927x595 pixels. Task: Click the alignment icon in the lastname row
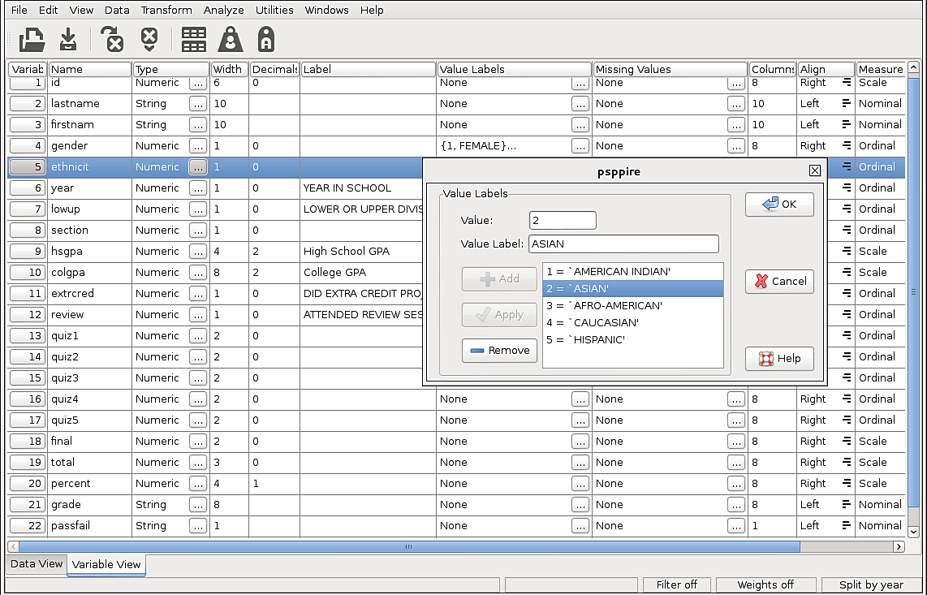point(847,104)
